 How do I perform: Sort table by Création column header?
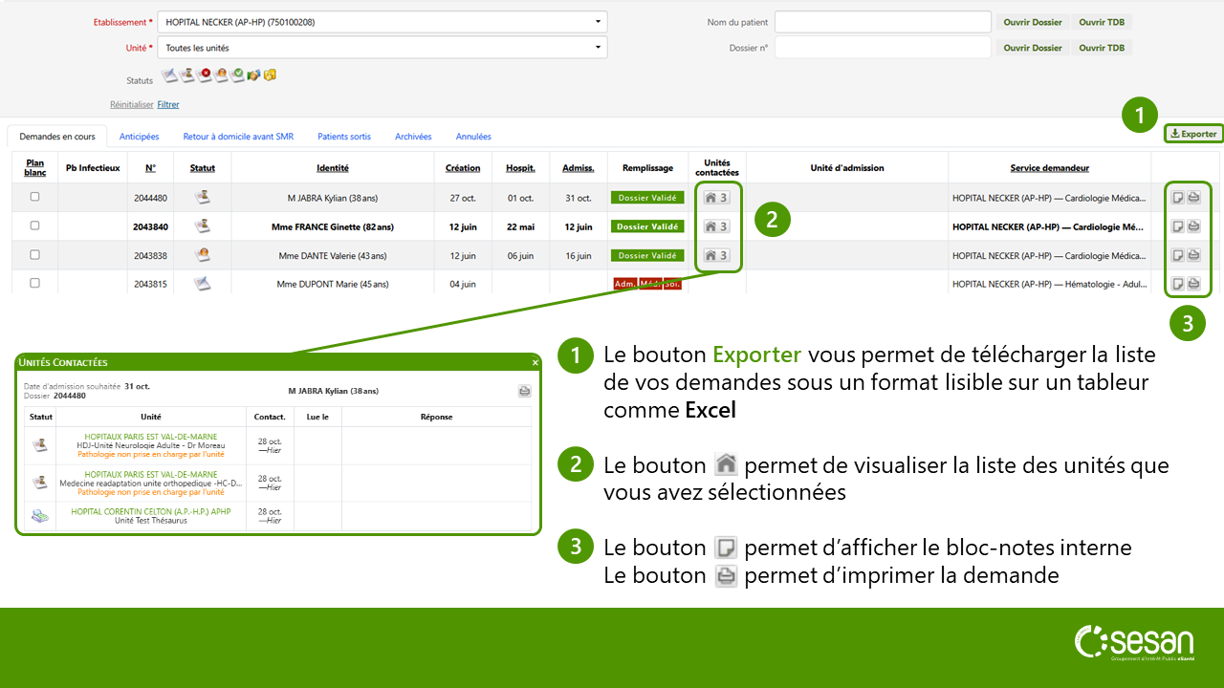tap(463, 168)
